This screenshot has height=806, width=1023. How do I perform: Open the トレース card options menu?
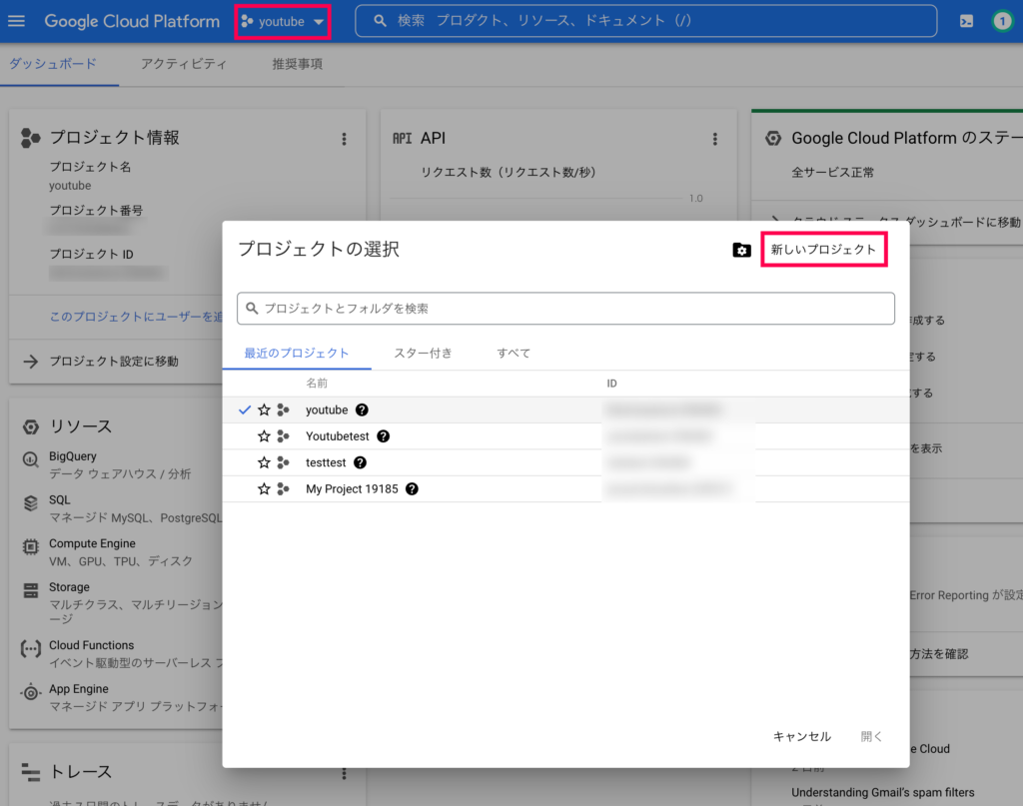pos(344,773)
